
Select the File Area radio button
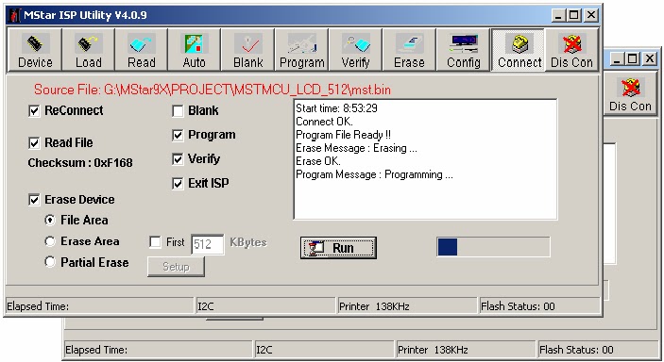(50, 220)
